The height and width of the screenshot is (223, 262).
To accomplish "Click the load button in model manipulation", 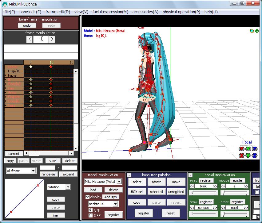I will [93, 190].
